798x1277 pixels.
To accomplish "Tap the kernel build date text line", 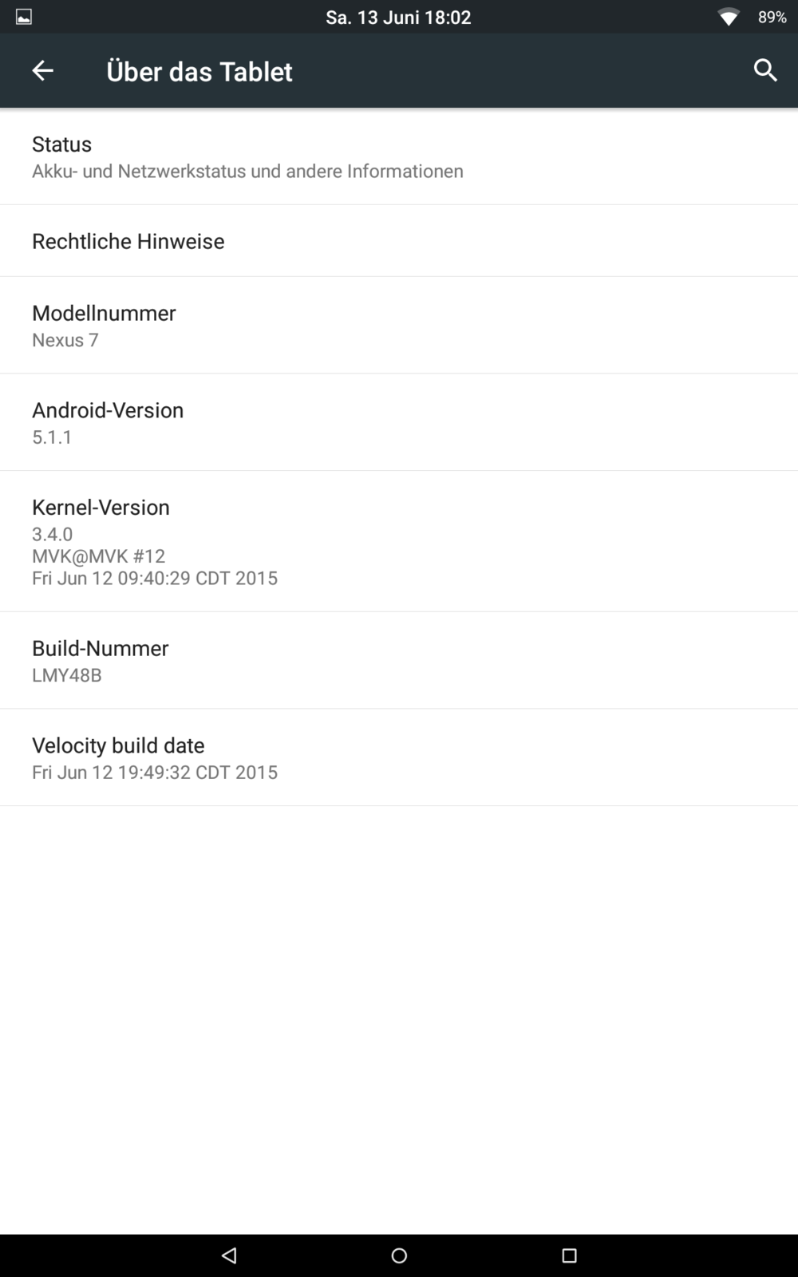I will (155, 578).
